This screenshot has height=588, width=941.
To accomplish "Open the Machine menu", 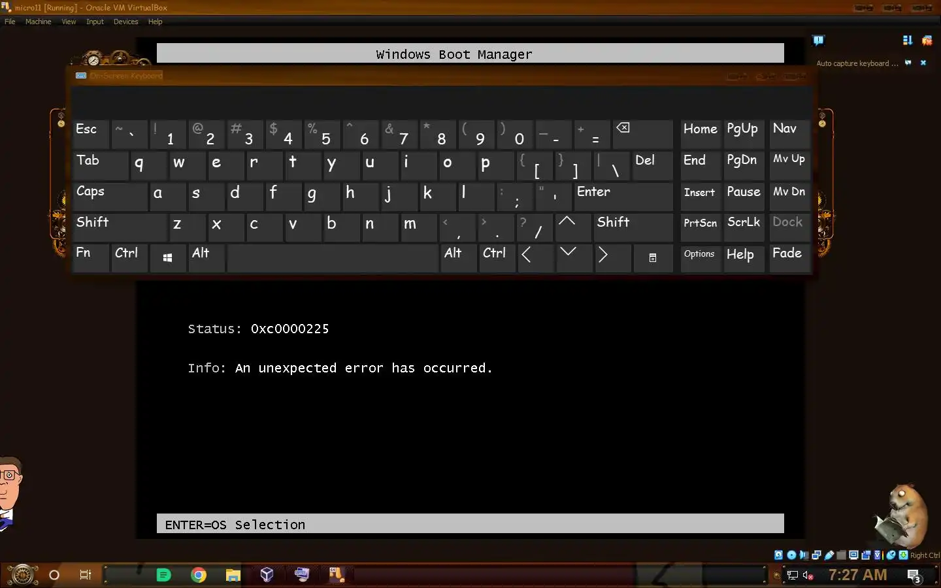I will pos(38,22).
